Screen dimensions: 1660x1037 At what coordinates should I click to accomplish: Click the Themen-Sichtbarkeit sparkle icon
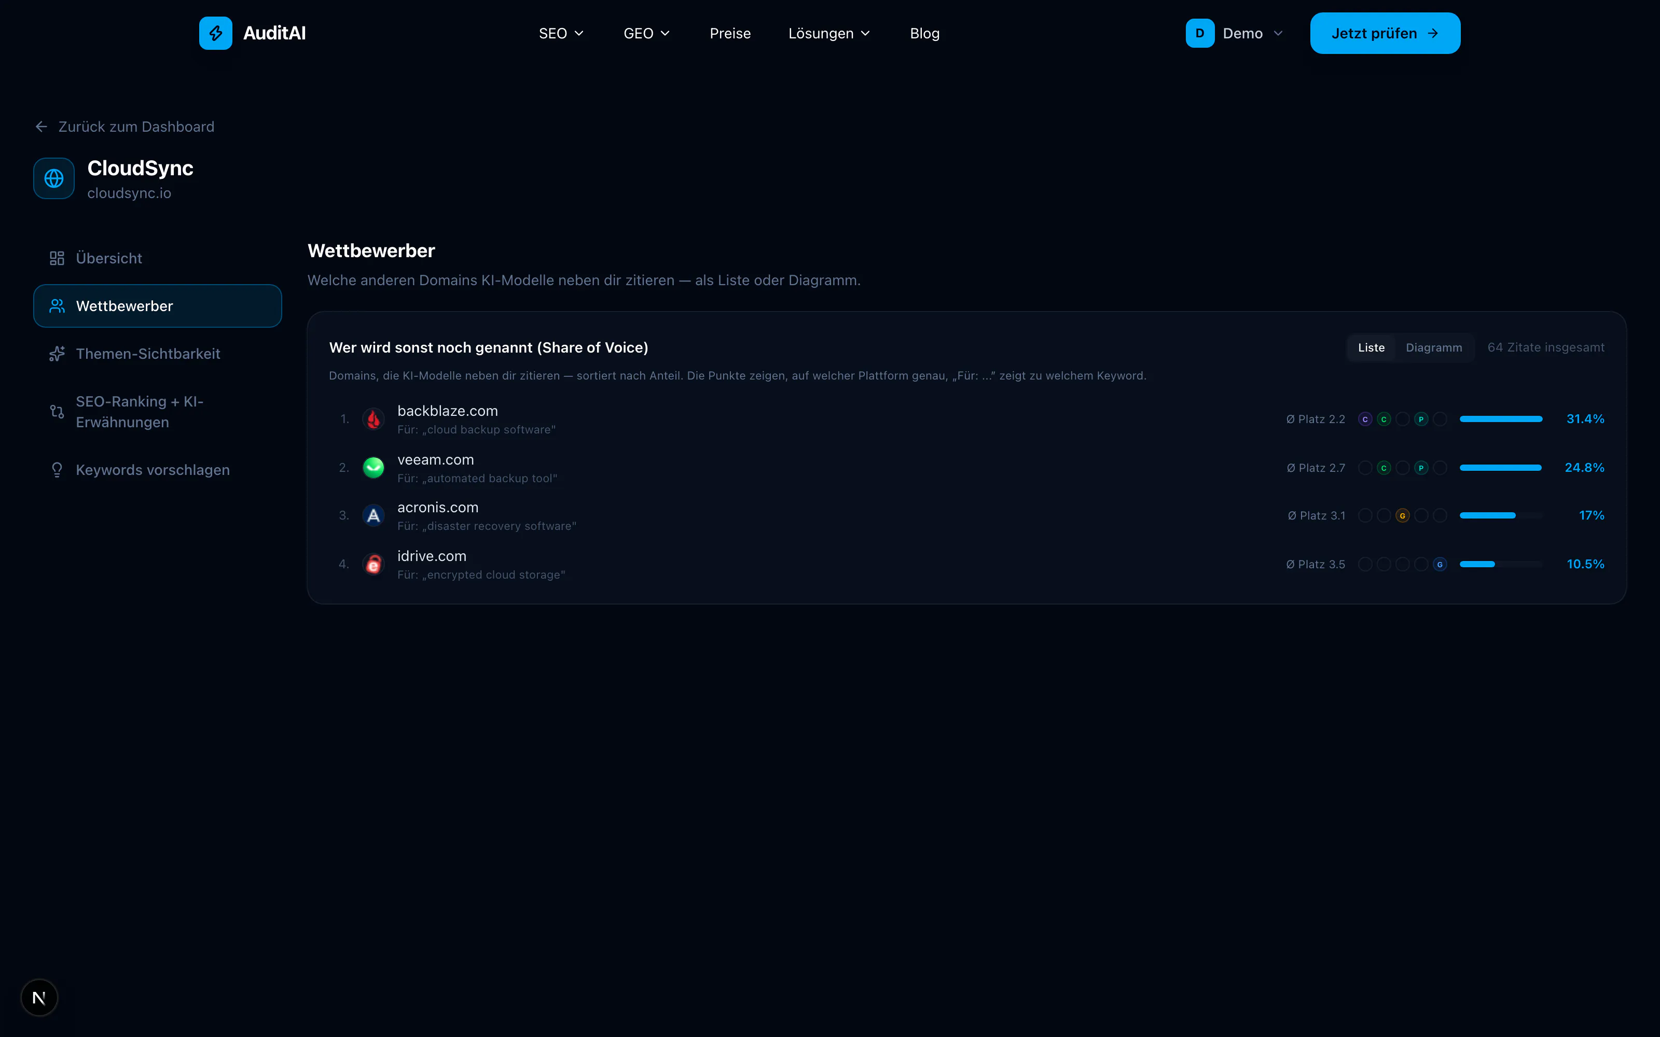coord(57,354)
